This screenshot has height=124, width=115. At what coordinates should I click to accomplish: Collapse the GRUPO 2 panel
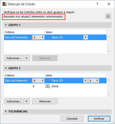(6, 68)
